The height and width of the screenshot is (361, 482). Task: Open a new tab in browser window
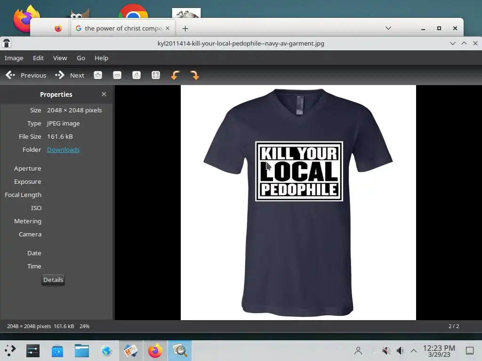[x=185, y=29]
